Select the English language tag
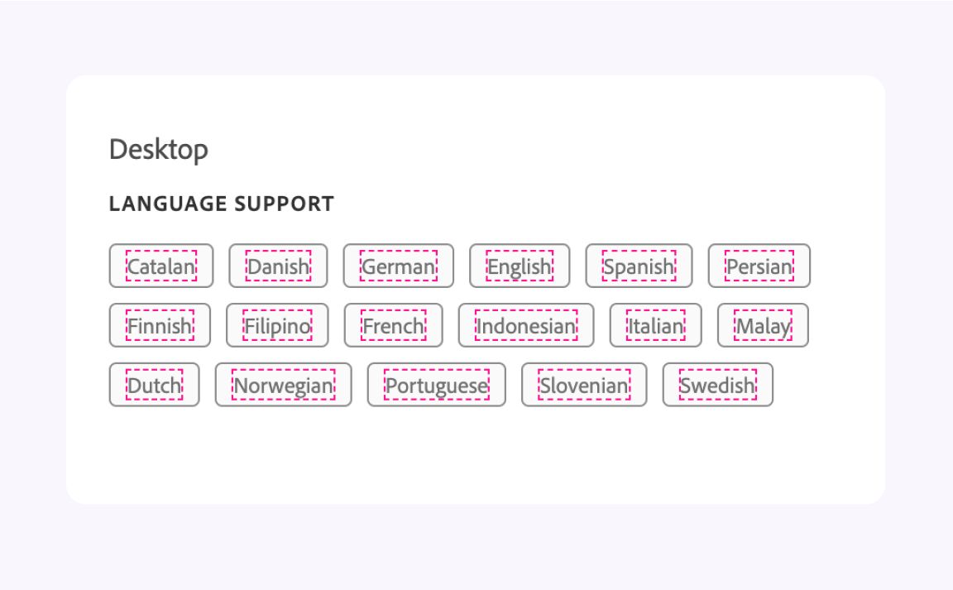 520,266
